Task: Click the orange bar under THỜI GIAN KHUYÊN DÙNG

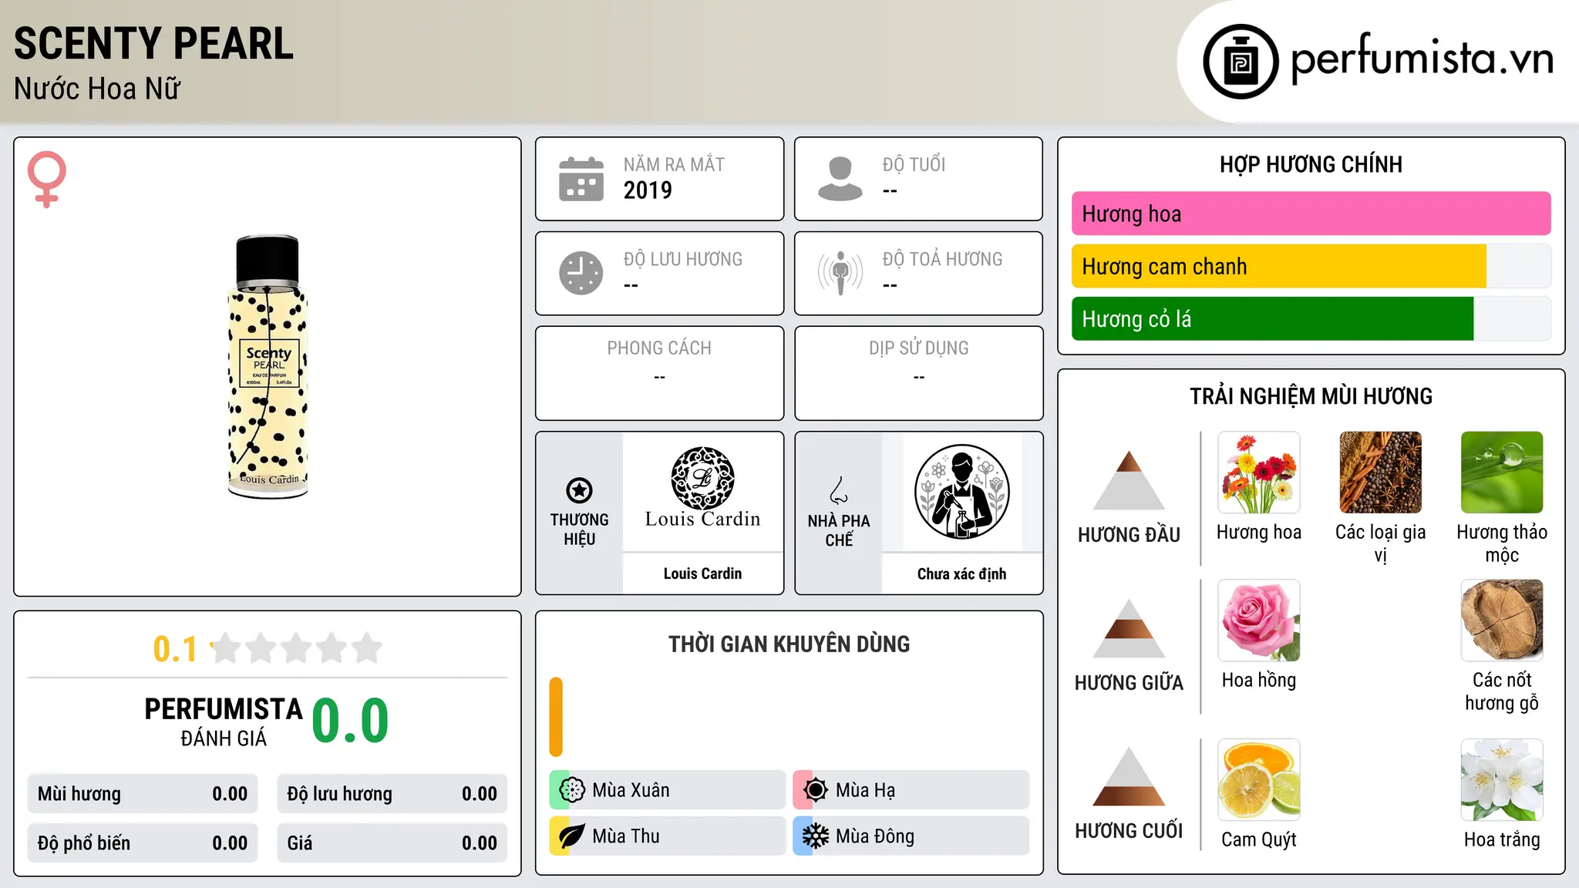Action: coord(556,717)
